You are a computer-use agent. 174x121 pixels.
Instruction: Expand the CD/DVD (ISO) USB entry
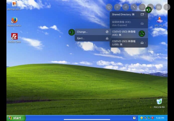pos(129,43)
